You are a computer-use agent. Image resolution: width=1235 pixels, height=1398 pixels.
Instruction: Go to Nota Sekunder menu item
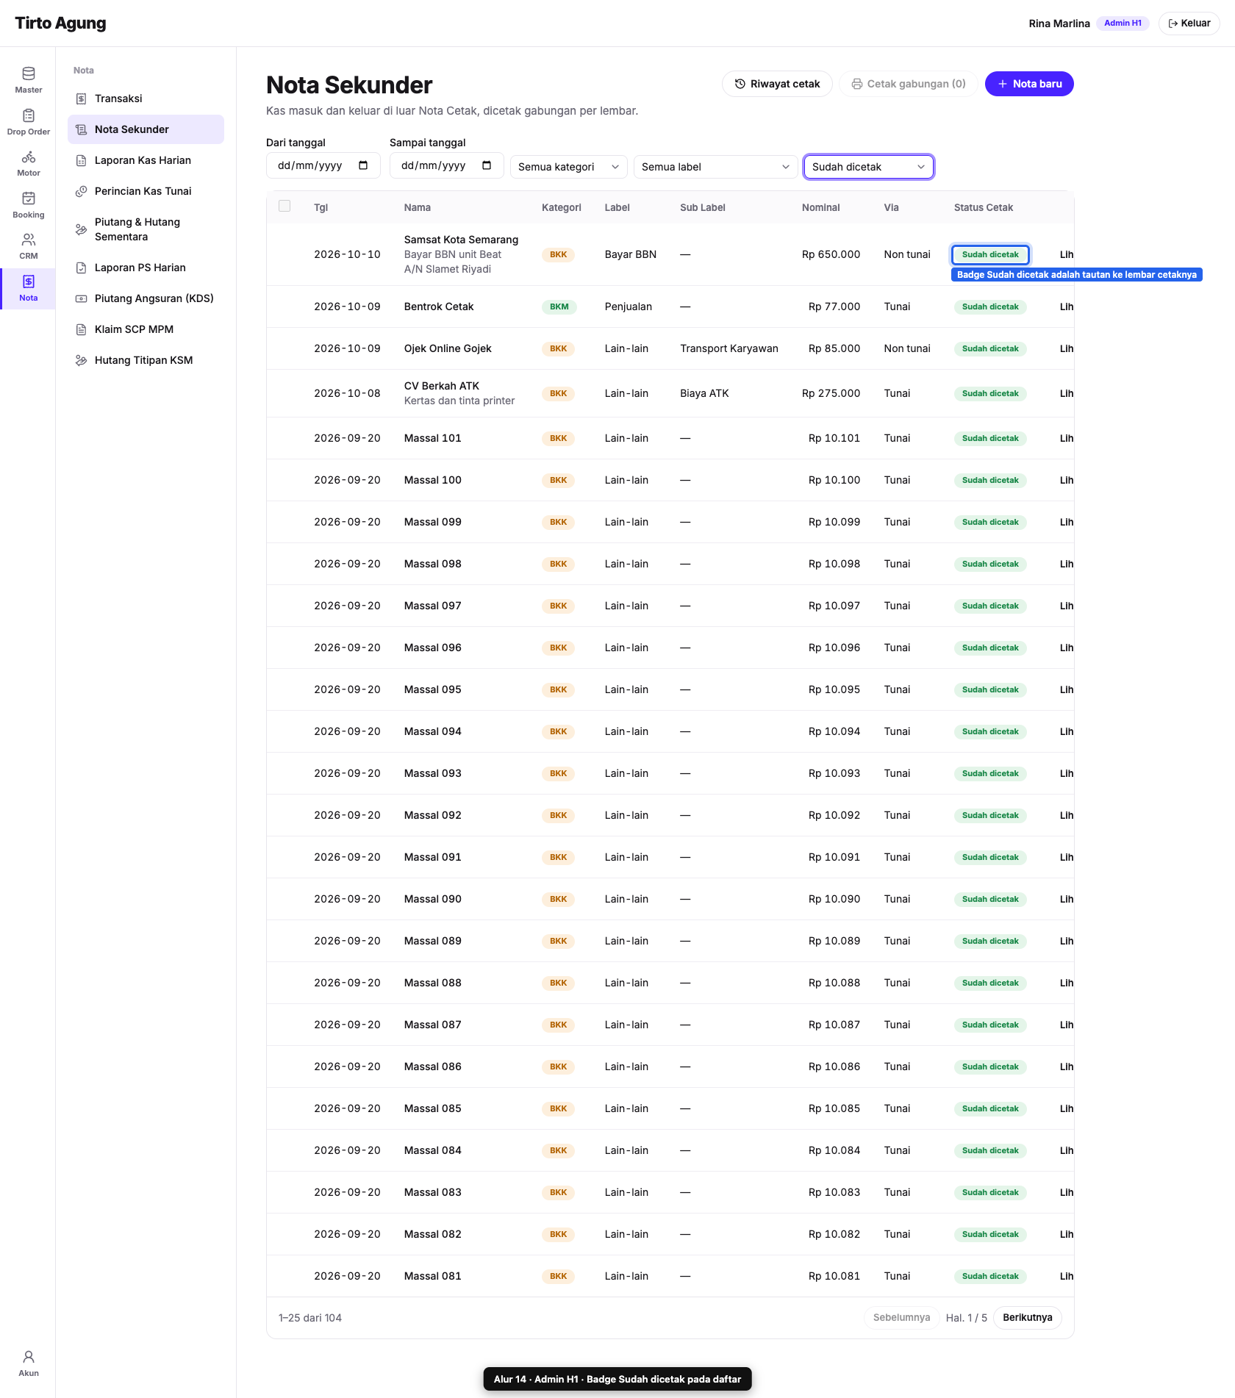(146, 129)
